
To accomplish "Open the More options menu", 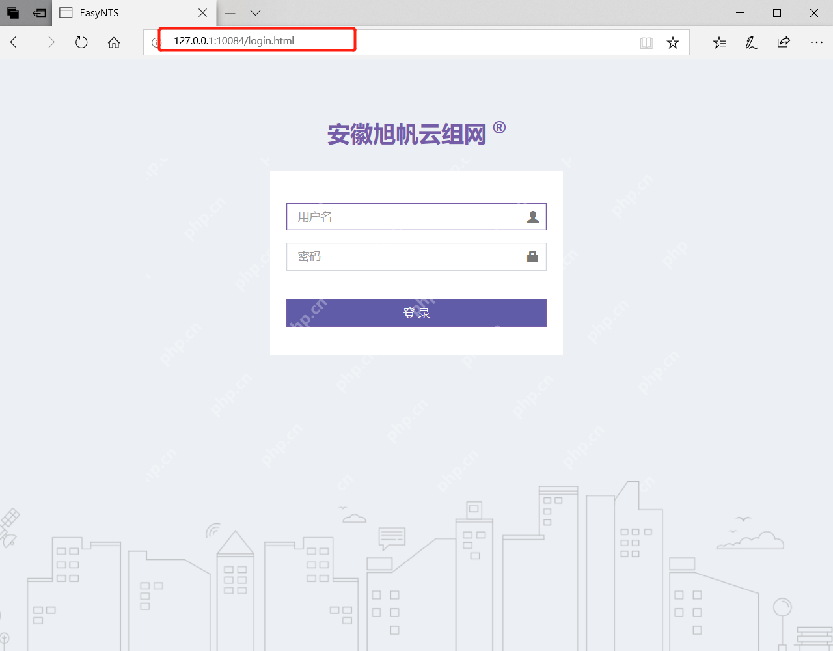I will click(x=817, y=42).
